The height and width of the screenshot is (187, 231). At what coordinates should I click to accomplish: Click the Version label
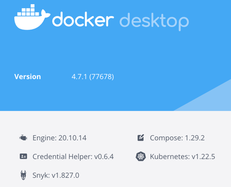[27, 77]
